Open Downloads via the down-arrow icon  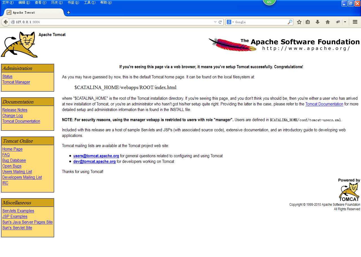coord(318,22)
